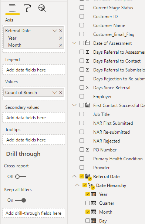Click the Year hierarchy level icon
Viewport: 145px width, 224px height.
[94, 194]
